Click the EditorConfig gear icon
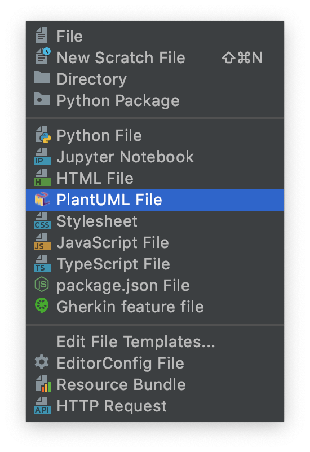The width and height of the screenshot is (310, 452). [42, 362]
